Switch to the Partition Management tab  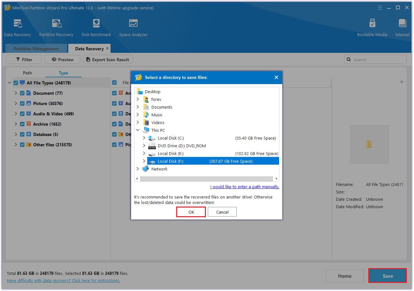[x=36, y=49]
